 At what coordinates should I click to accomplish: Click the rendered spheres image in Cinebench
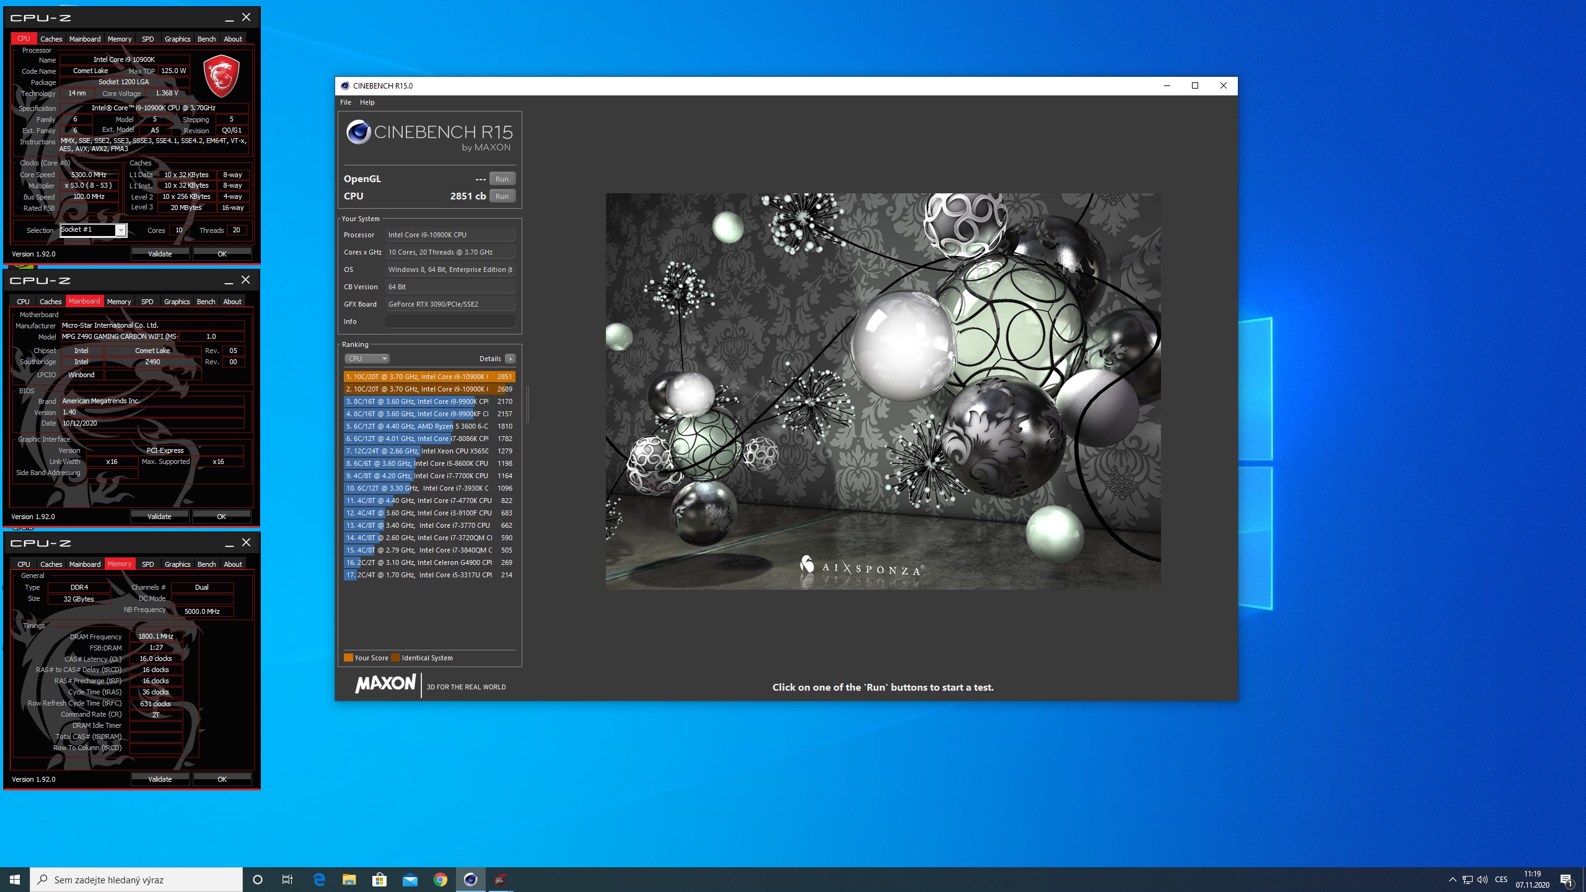pos(883,391)
